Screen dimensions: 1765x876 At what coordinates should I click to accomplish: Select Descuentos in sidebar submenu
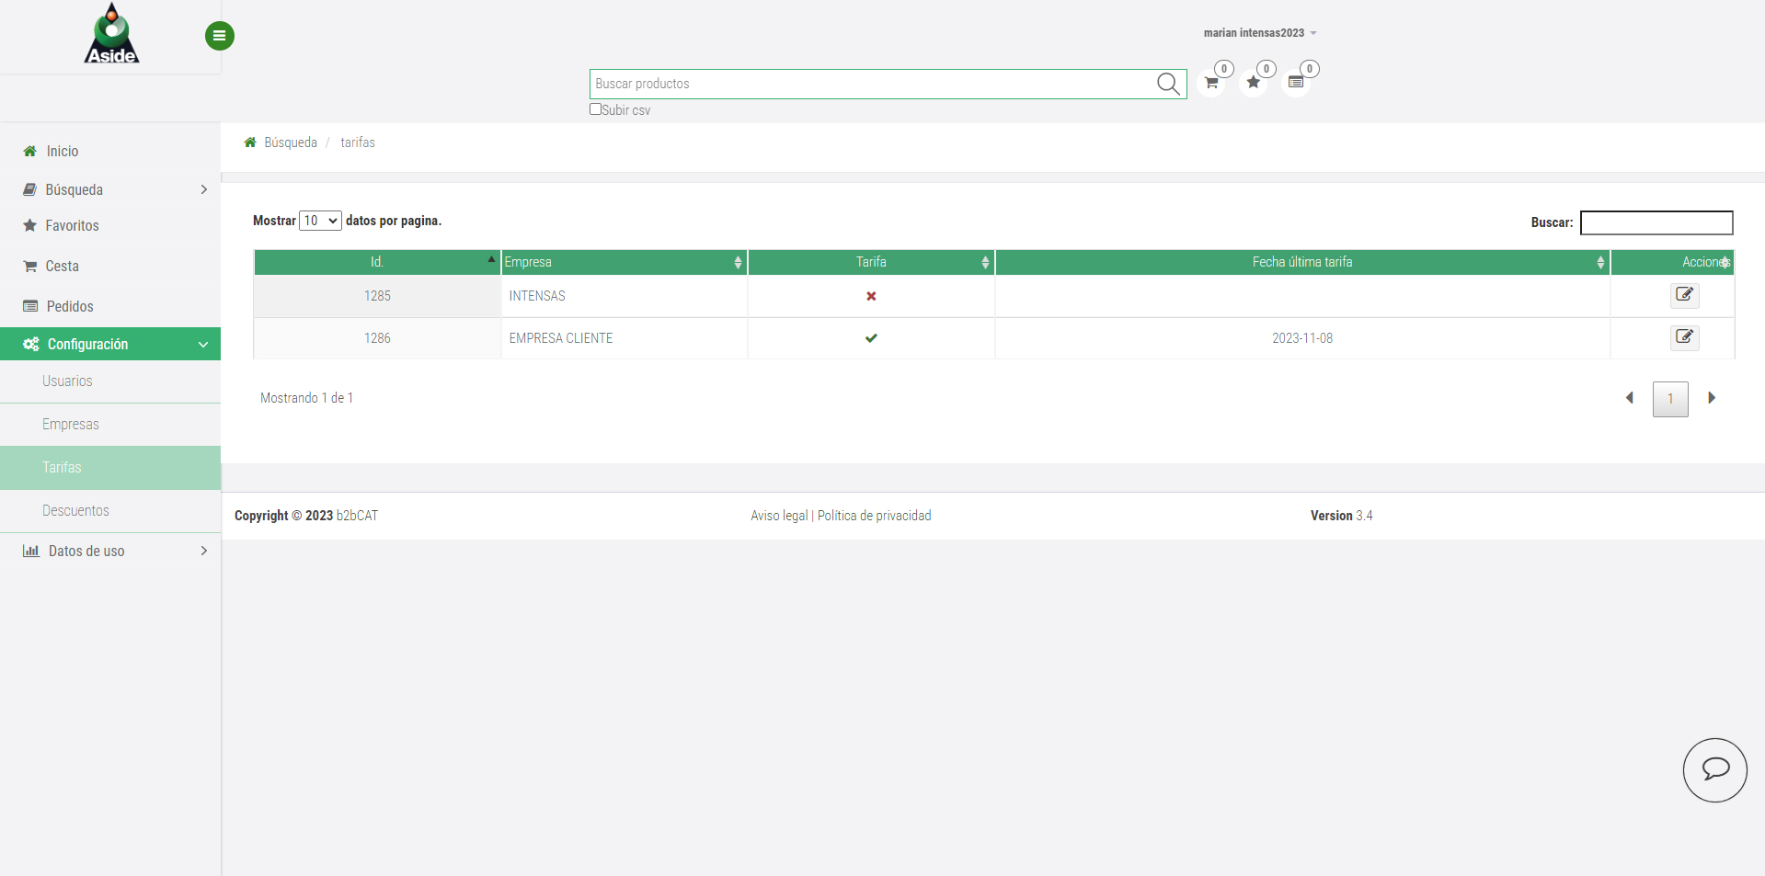75,510
